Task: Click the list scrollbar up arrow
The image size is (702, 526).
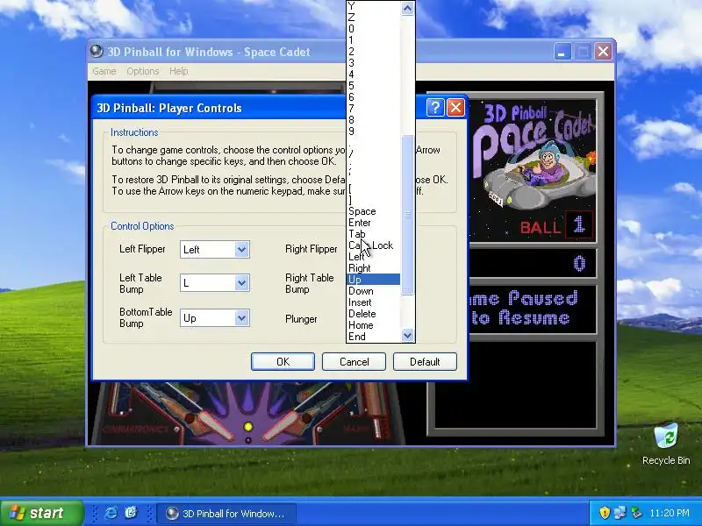Action: click(x=407, y=8)
